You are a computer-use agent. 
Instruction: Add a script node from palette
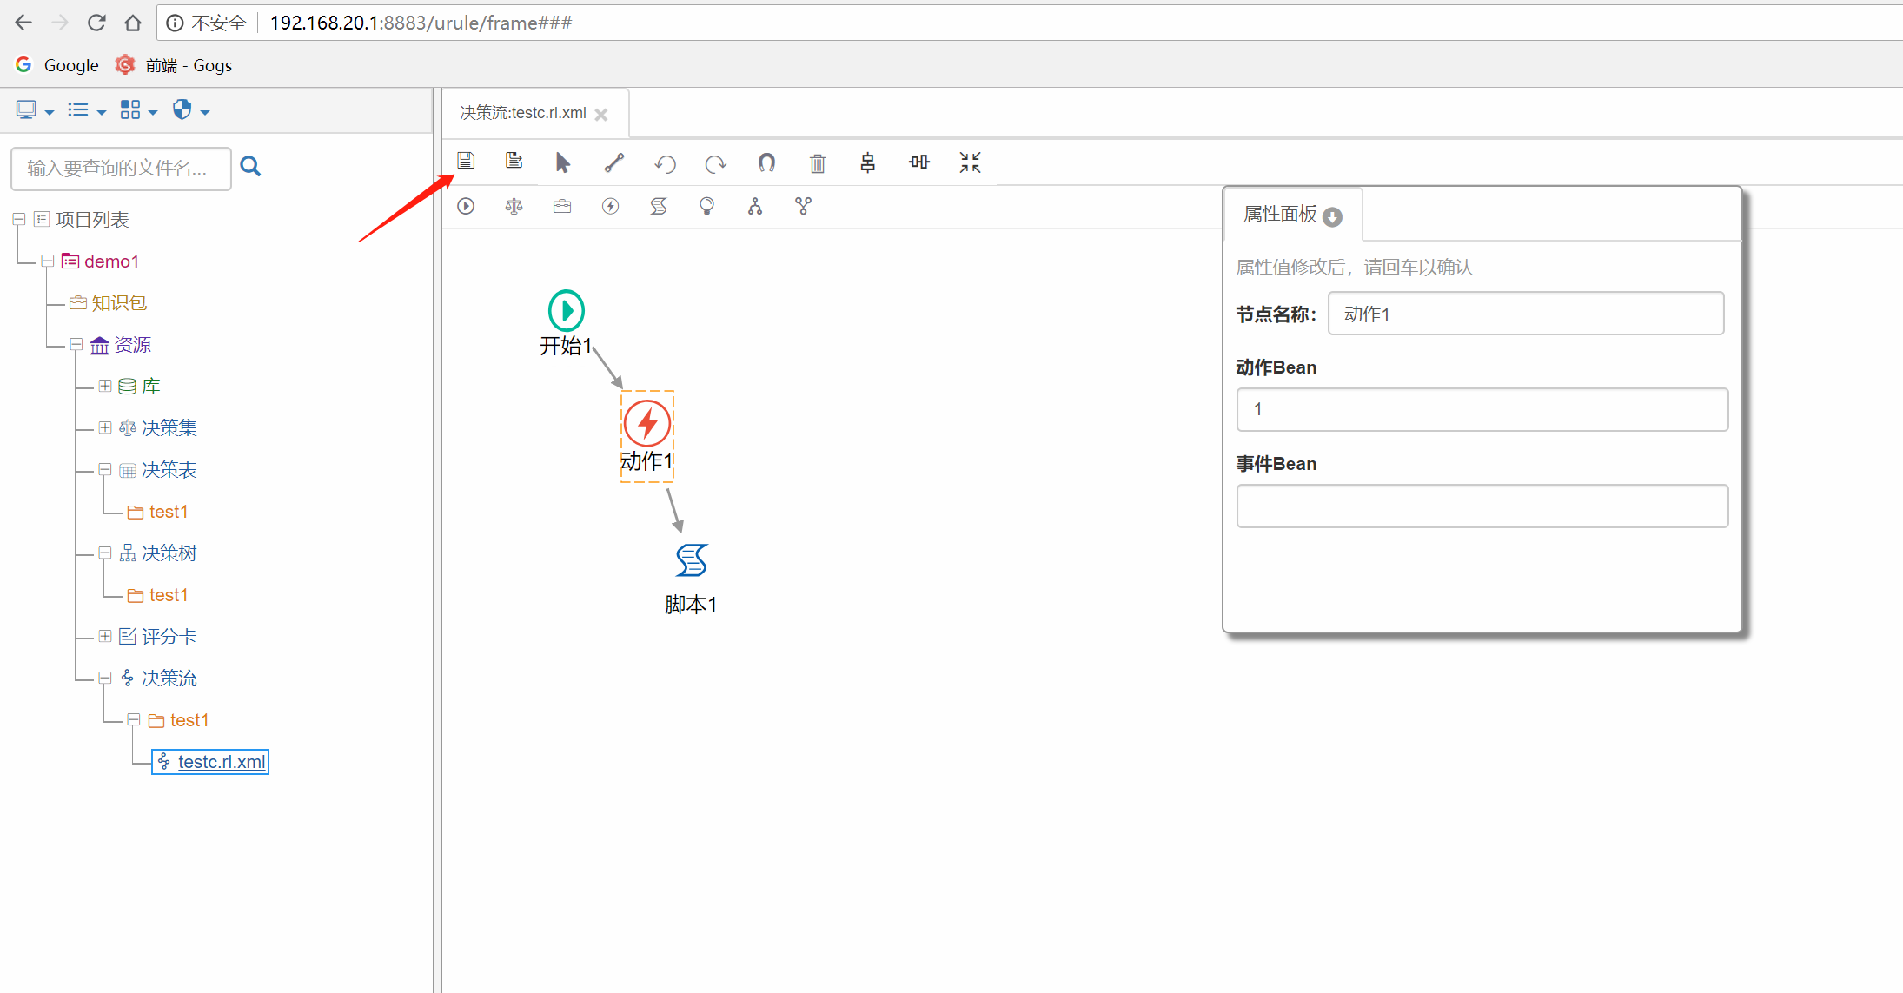coord(659,206)
